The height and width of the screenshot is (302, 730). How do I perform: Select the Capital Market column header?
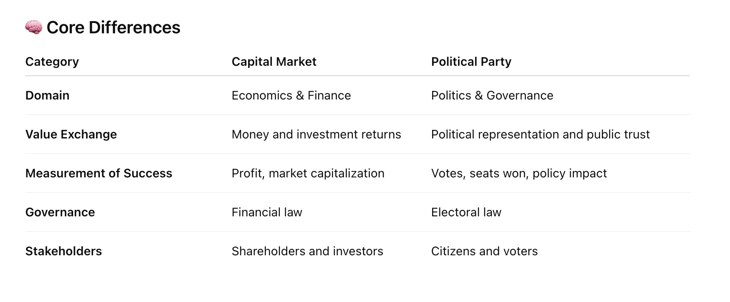tap(274, 62)
